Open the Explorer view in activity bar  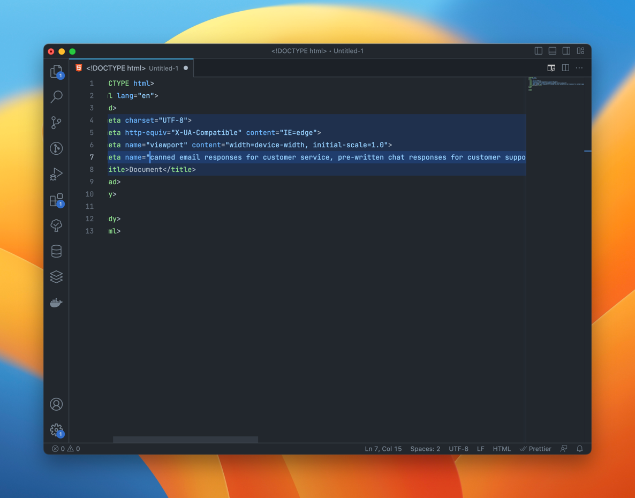click(56, 71)
